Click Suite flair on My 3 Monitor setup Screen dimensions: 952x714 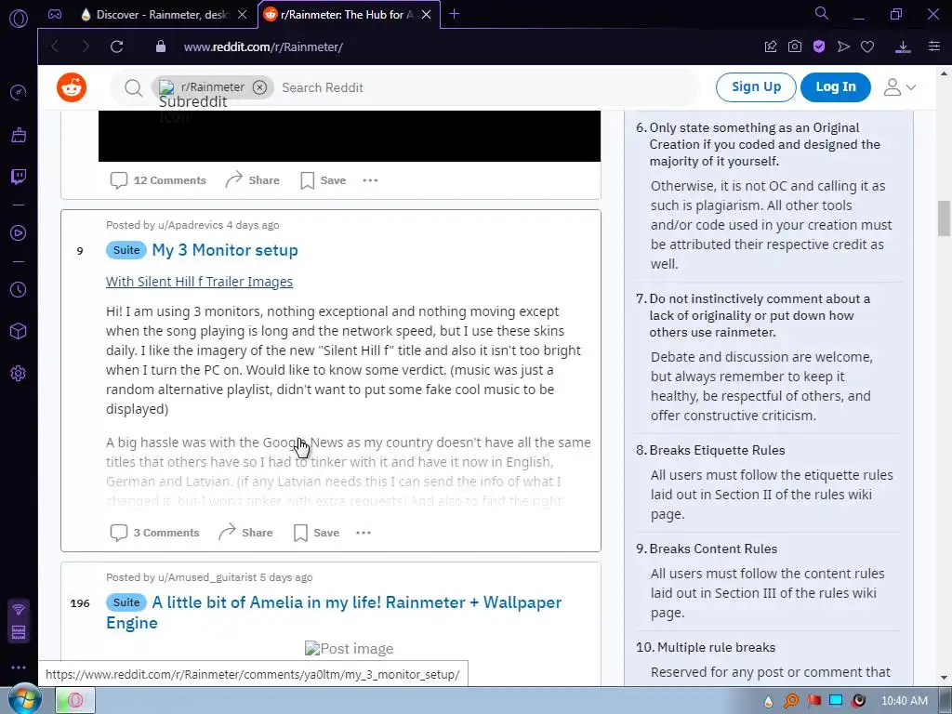tap(126, 250)
